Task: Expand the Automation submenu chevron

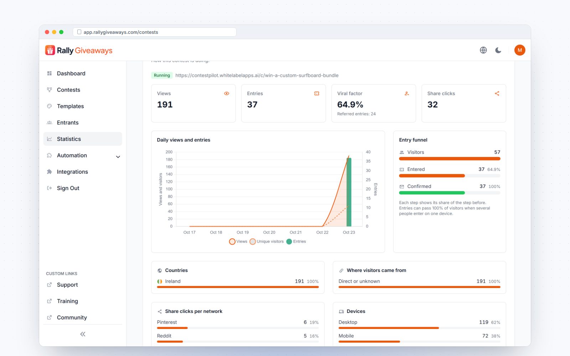Action: click(x=118, y=157)
